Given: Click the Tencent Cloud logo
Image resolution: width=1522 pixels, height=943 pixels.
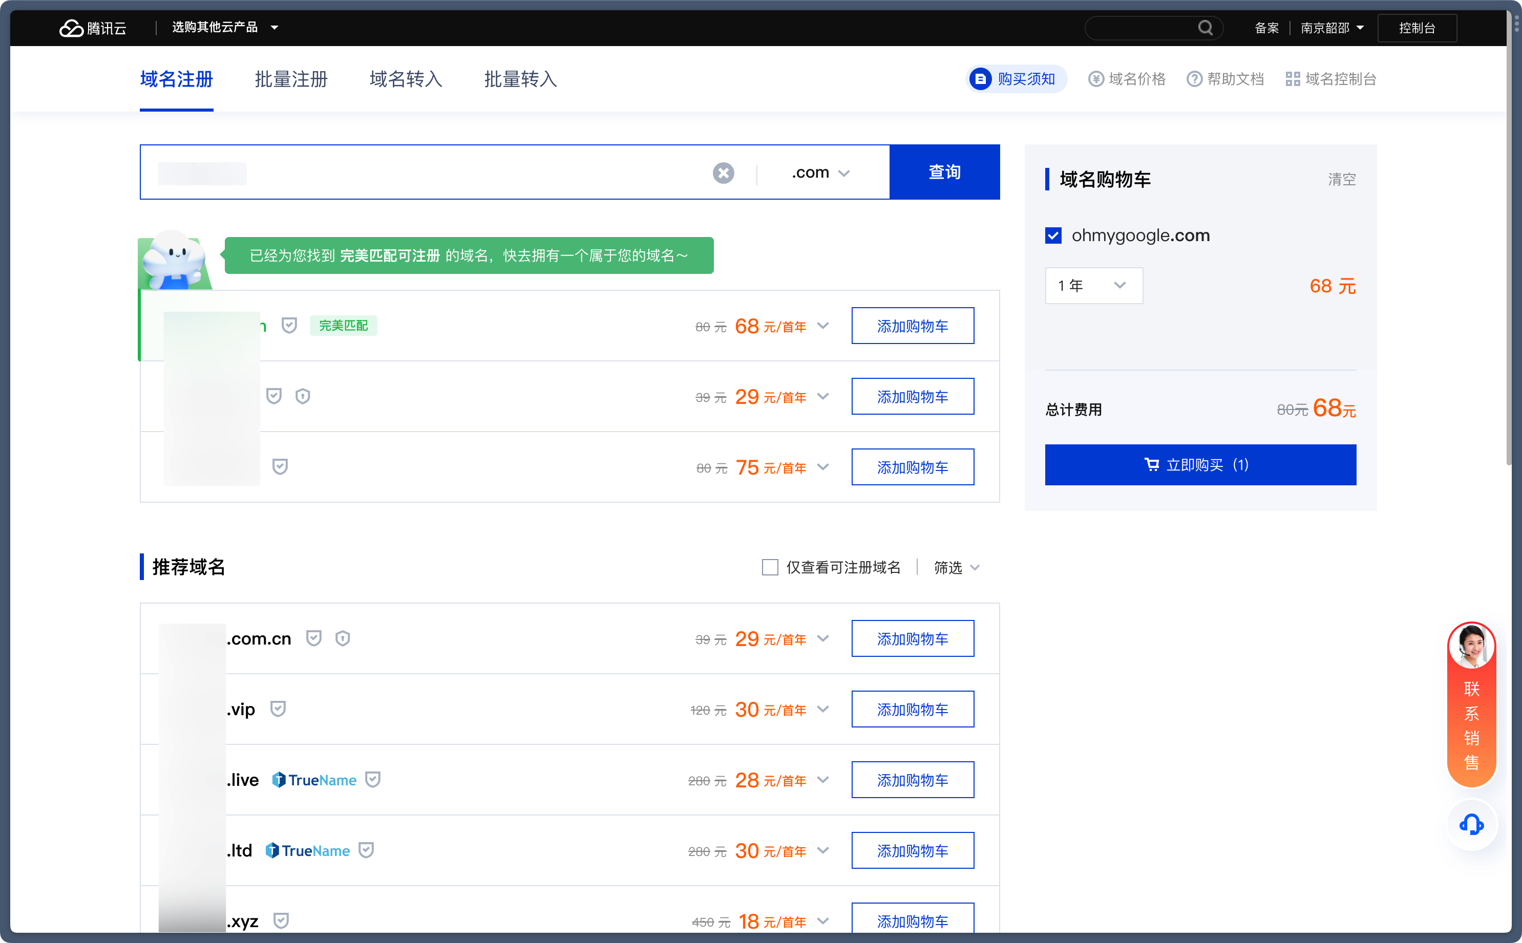Looking at the screenshot, I should pos(92,28).
